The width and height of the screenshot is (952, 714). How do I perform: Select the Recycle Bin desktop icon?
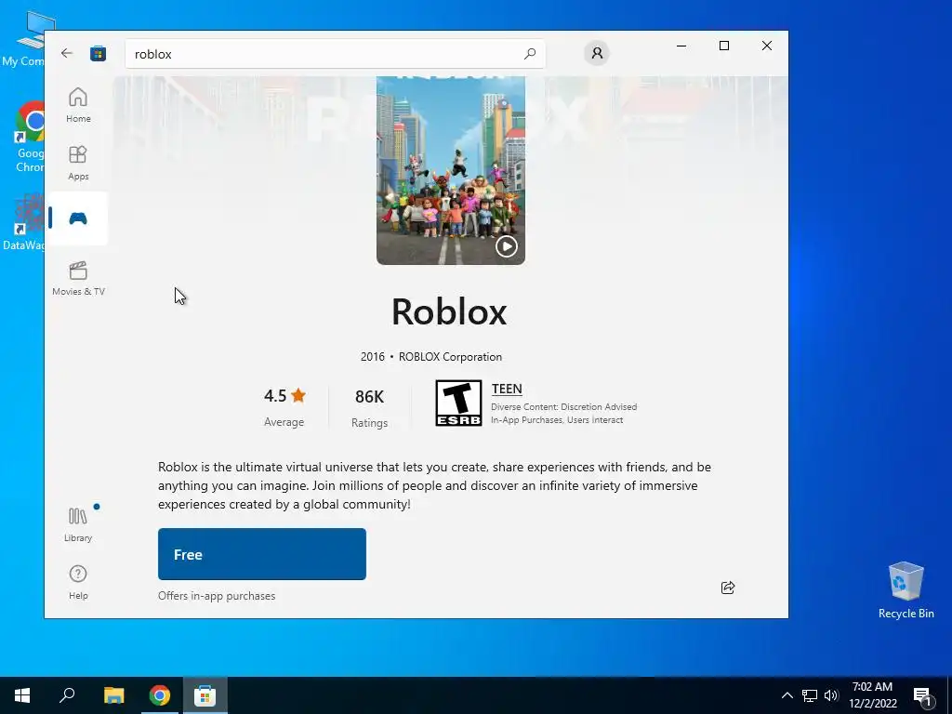tap(906, 590)
